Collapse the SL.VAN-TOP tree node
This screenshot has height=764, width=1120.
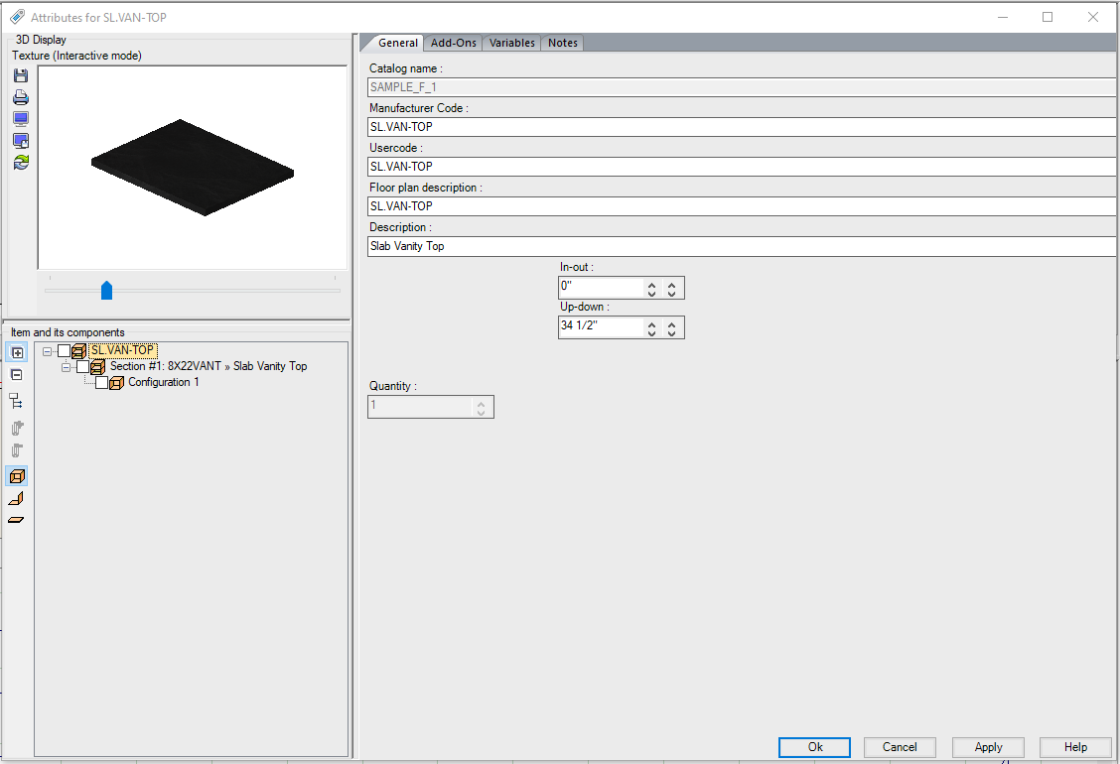[48, 350]
